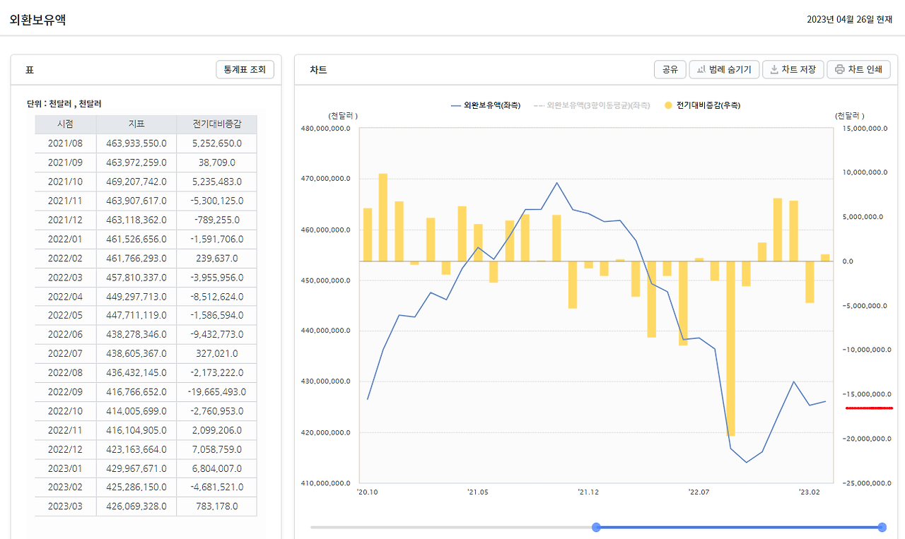The width and height of the screenshot is (905, 539).
Task: Click the '21.05 x-axis label
Action: [x=478, y=492]
